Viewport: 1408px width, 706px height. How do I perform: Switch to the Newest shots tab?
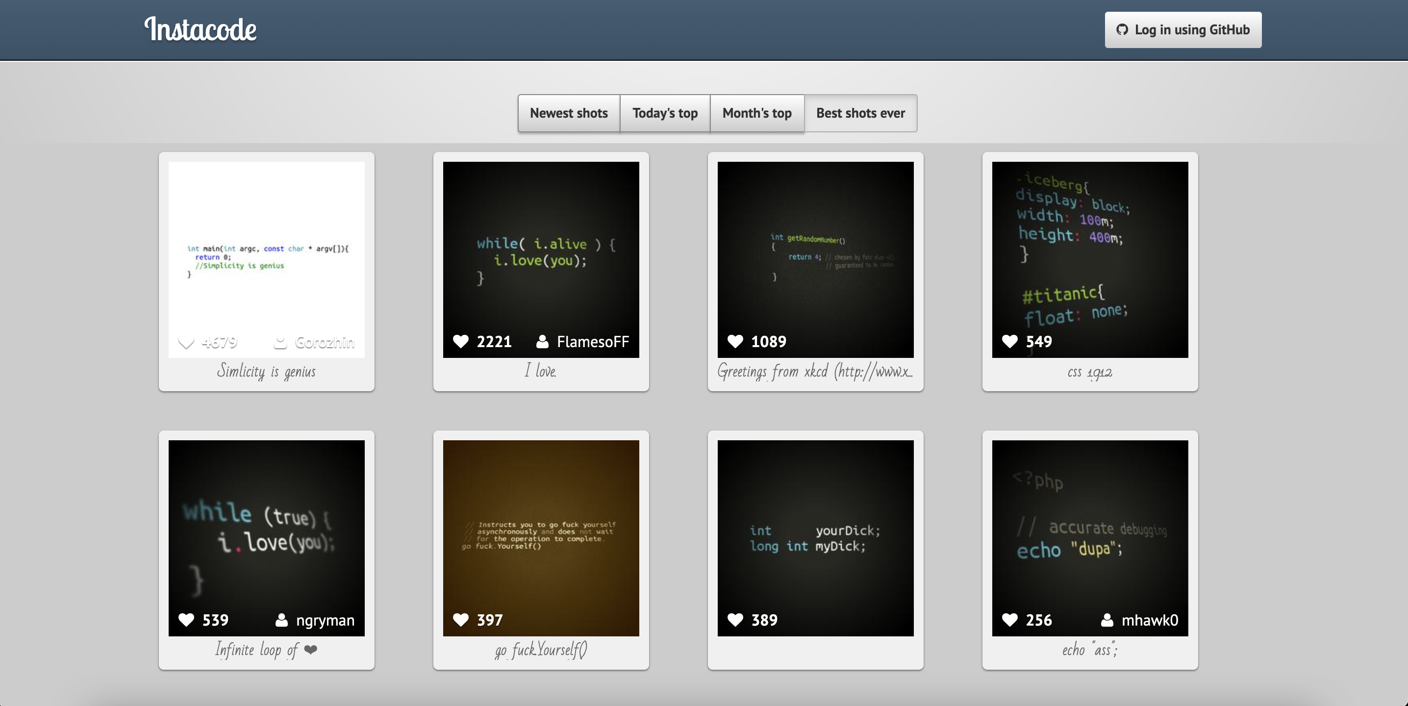coord(569,113)
